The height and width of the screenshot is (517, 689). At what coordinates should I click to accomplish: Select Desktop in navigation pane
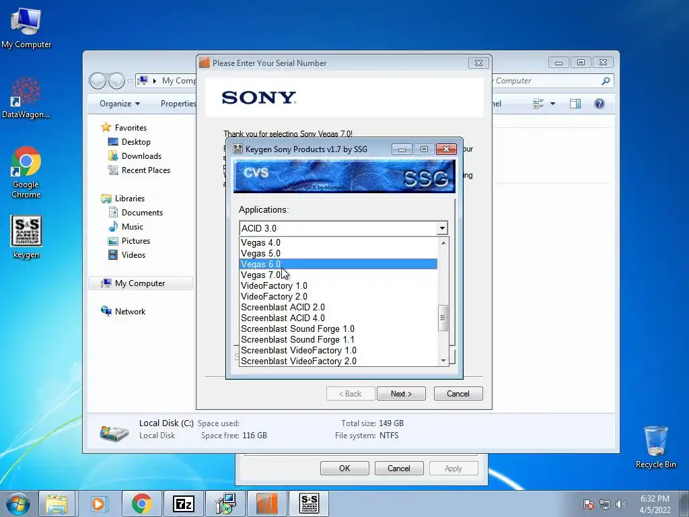click(x=136, y=142)
